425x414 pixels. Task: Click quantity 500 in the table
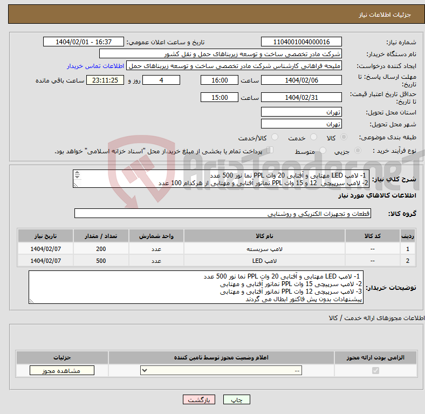point(101,261)
